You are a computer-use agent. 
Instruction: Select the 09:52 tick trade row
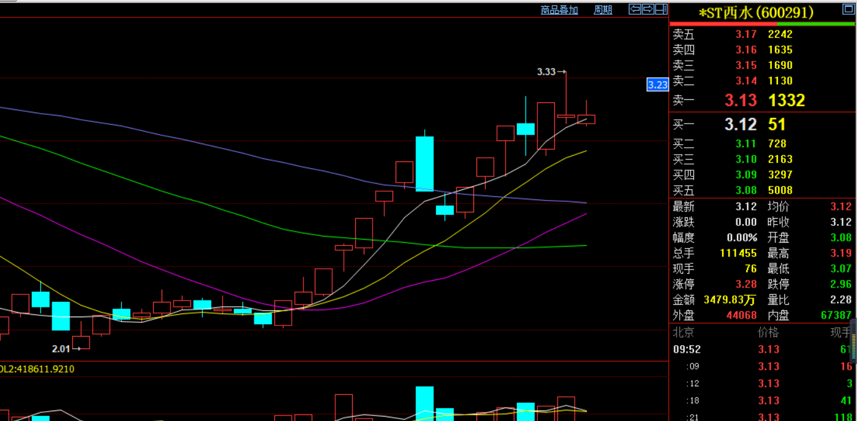click(762, 350)
